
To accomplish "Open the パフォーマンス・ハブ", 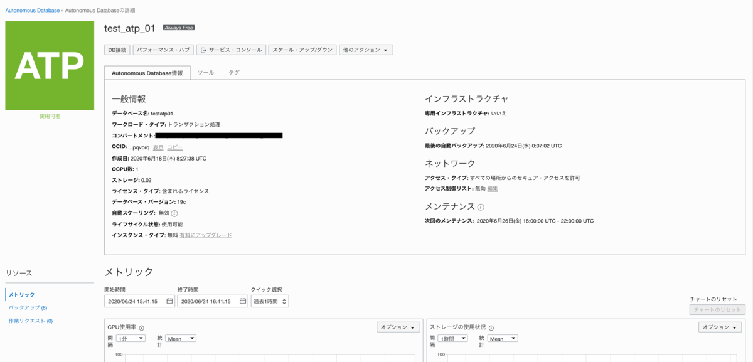I will [163, 50].
